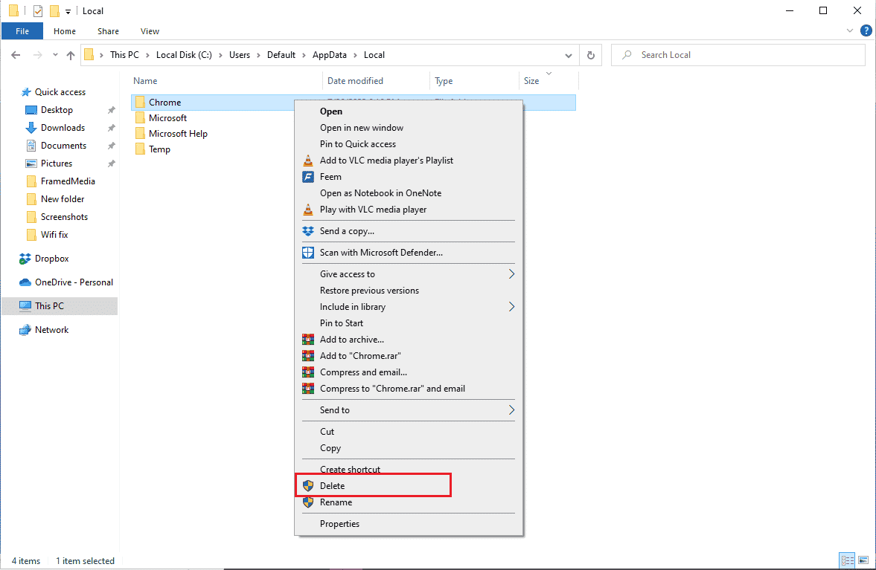Switch to large icons view in status bar
The width and height of the screenshot is (876, 570).
tap(863, 560)
